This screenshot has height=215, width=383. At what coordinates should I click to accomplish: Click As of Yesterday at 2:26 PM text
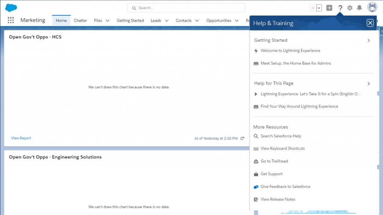click(216, 138)
